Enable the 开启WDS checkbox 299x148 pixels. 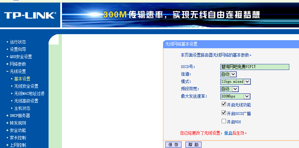[x=224, y=121]
